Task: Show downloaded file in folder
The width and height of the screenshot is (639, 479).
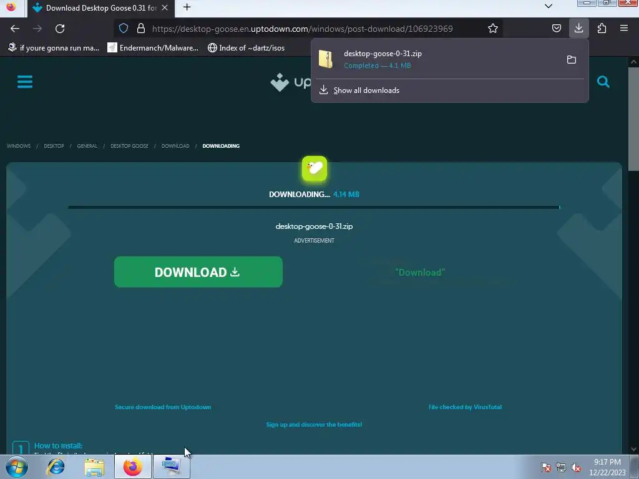Action: click(x=572, y=59)
